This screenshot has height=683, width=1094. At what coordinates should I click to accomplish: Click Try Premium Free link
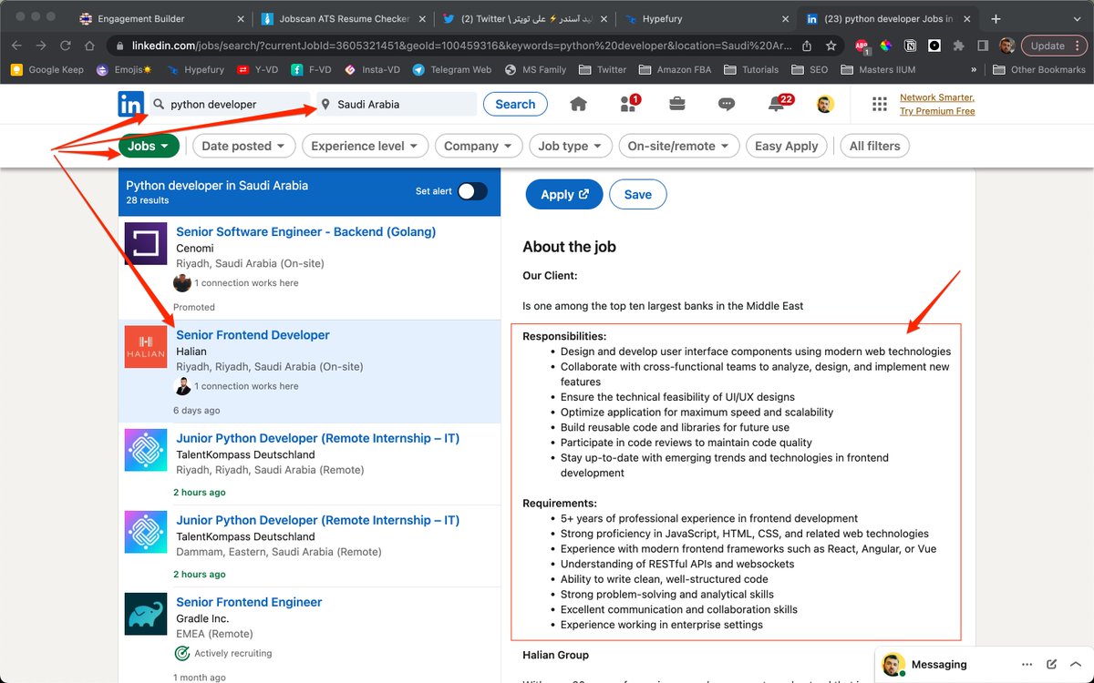(937, 111)
